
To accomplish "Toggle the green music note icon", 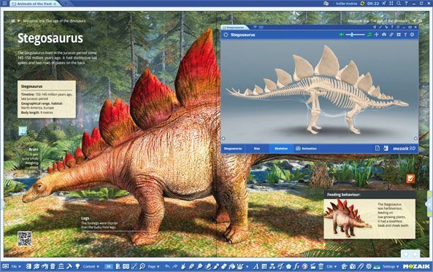I will click(369, 35).
